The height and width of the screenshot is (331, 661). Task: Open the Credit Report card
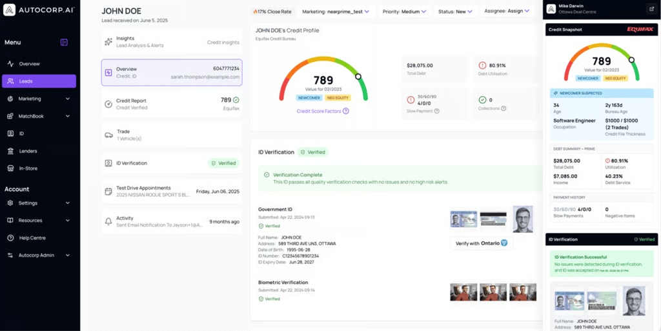pos(172,104)
